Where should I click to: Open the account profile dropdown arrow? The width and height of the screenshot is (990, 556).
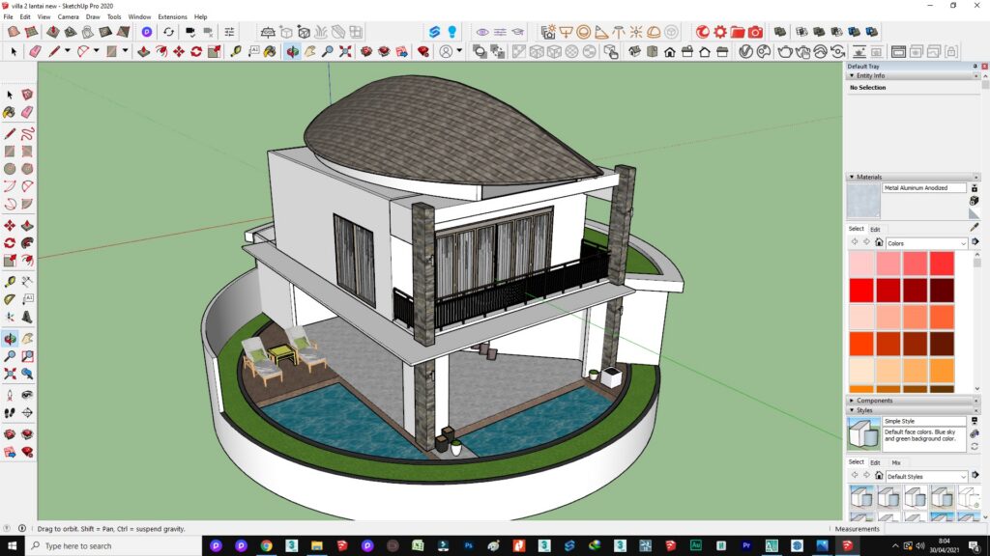pos(459,51)
